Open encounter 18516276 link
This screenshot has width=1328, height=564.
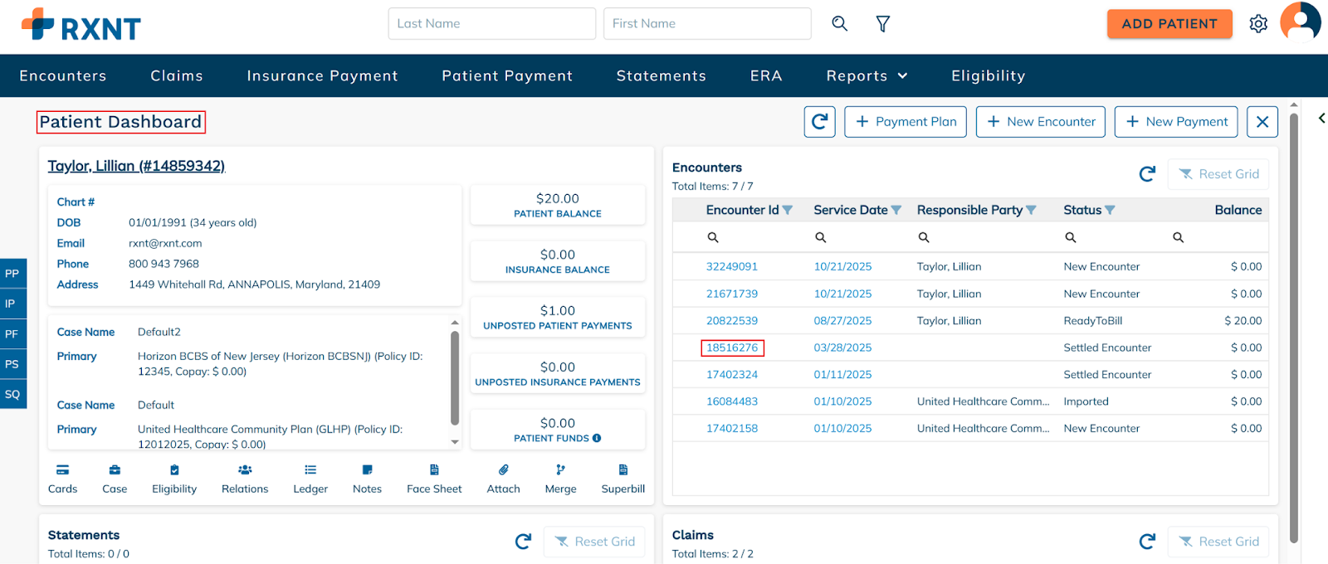[x=732, y=348]
